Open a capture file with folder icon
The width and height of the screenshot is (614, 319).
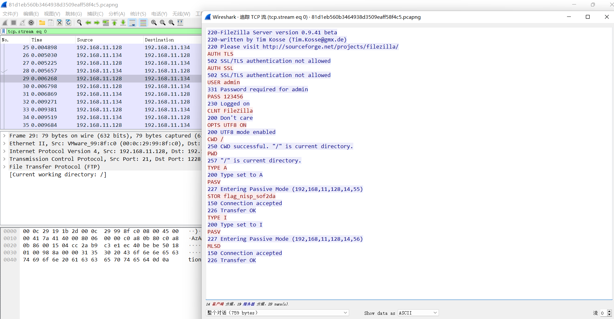(42, 23)
